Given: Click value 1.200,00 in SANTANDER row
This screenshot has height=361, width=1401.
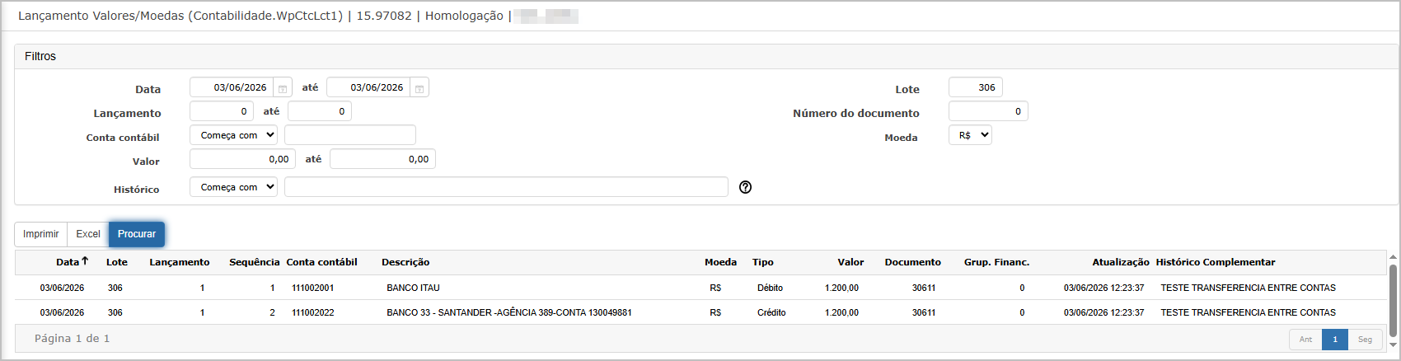Looking at the screenshot, I should (841, 312).
